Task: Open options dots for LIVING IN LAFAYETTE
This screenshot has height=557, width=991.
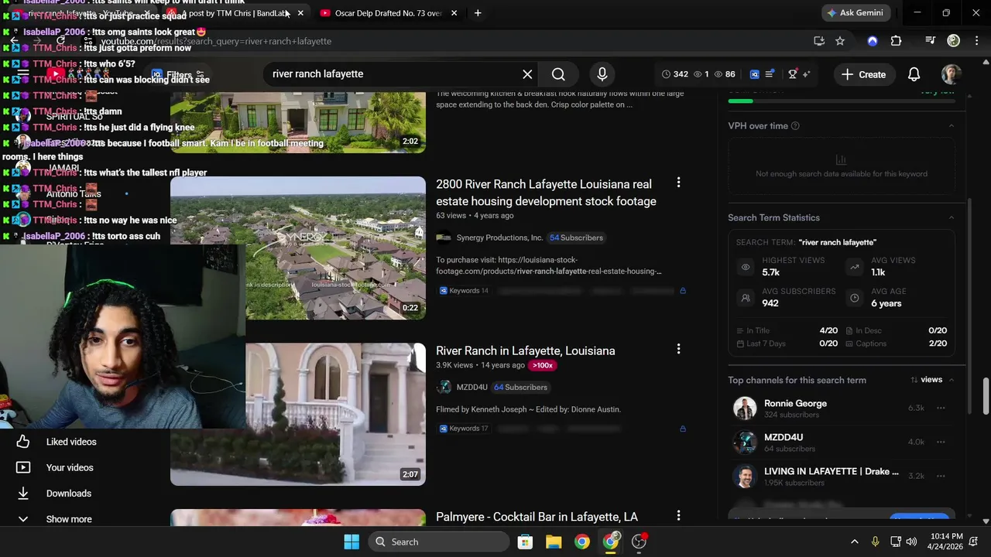Action: tap(941, 476)
